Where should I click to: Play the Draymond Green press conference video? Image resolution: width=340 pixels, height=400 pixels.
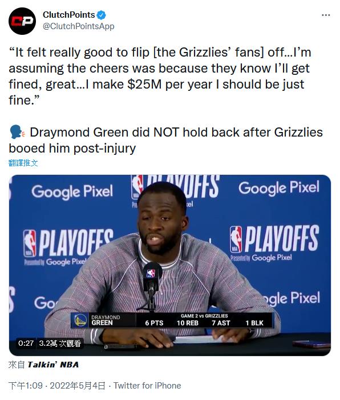click(x=170, y=265)
